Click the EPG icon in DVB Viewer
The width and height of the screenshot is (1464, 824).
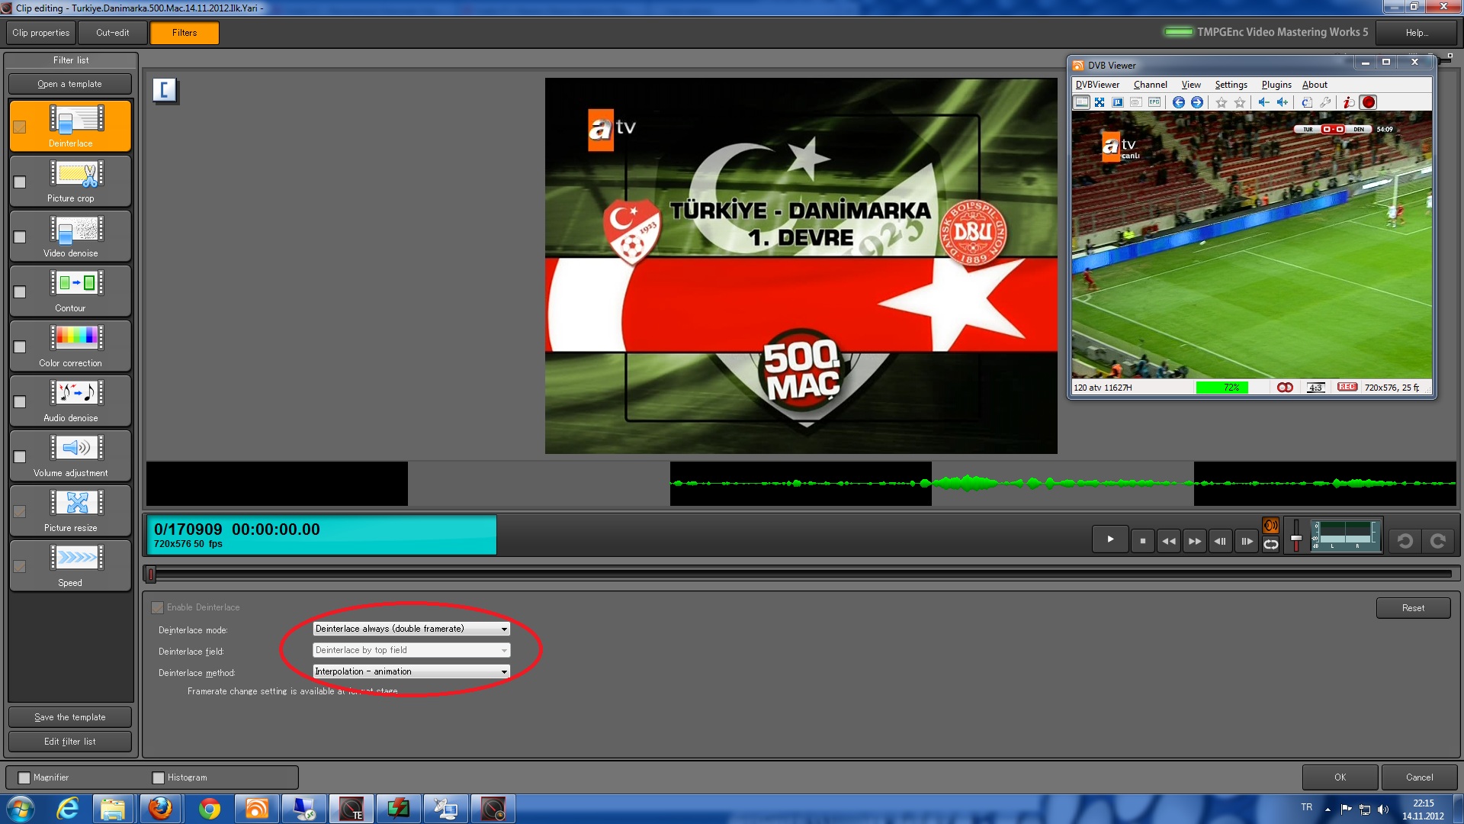[1154, 102]
